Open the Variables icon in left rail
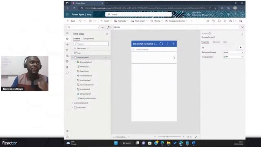 coord(67,67)
